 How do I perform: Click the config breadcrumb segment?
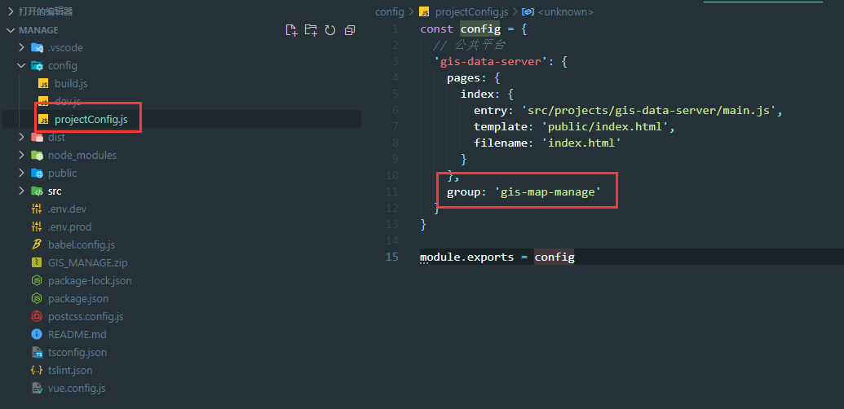pyautogui.click(x=389, y=12)
